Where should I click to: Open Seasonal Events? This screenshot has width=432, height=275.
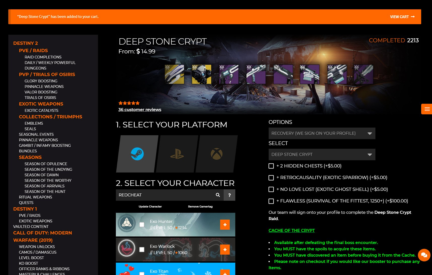tap(36, 134)
